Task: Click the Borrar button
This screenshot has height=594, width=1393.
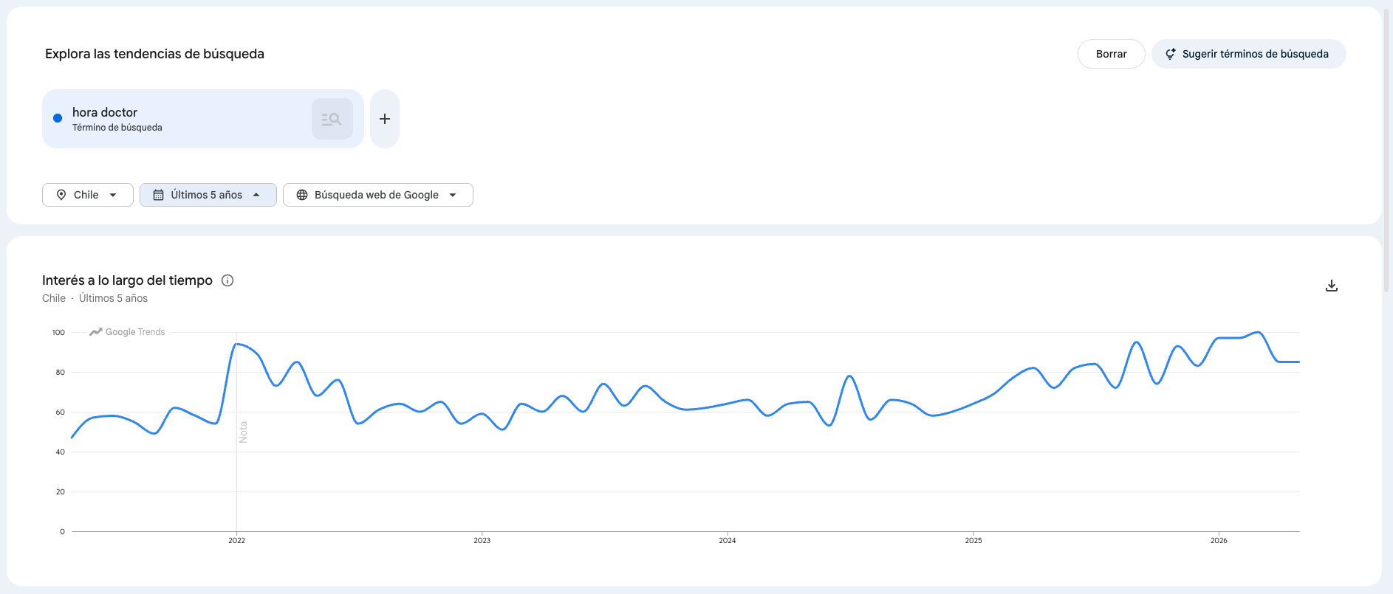Action: (1111, 54)
